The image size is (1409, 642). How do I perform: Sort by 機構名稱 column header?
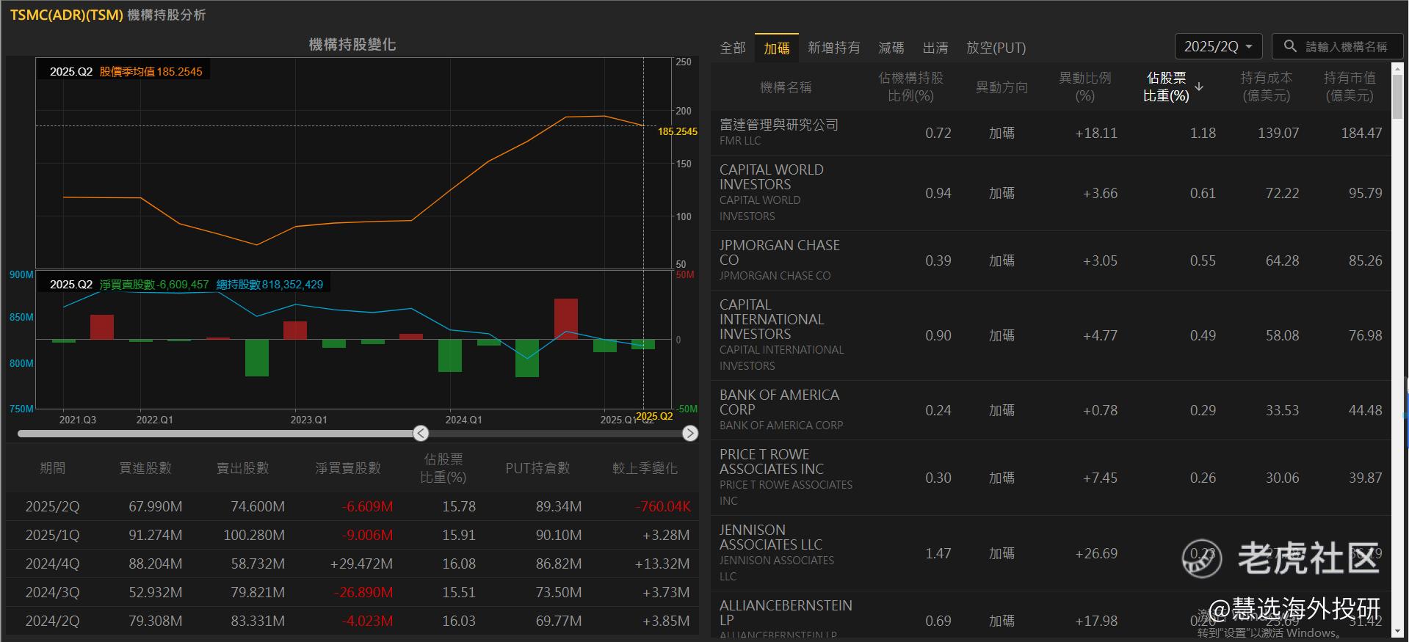[x=786, y=87]
